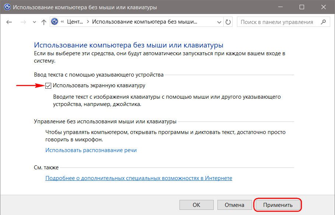Click title bar window icon
This screenshot has height=215, width=335.
point(7,7)
